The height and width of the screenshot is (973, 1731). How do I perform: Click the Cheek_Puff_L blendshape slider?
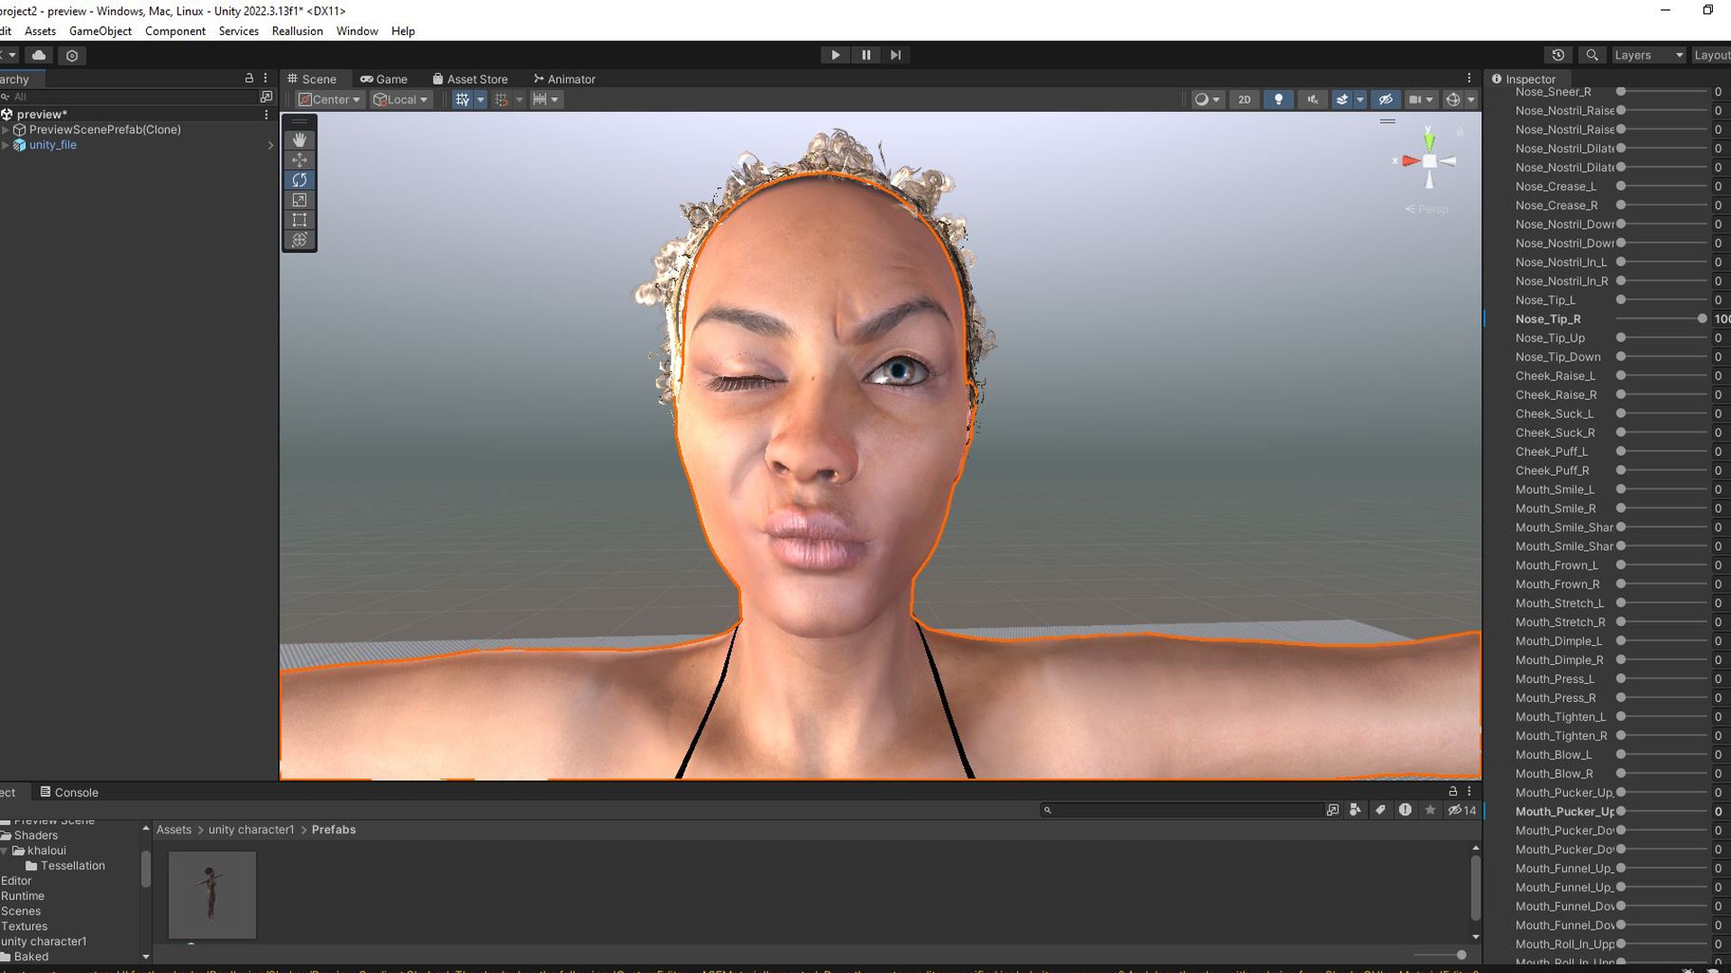1663,451
